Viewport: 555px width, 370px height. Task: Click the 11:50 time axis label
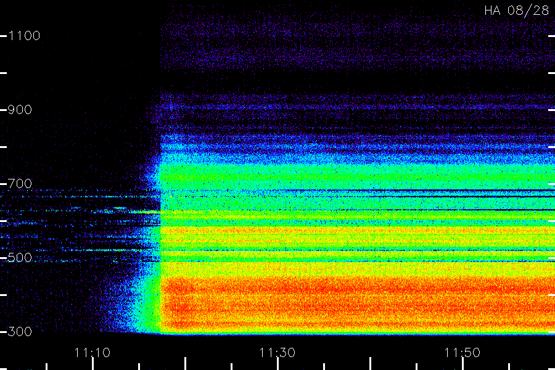click(462, 353)
